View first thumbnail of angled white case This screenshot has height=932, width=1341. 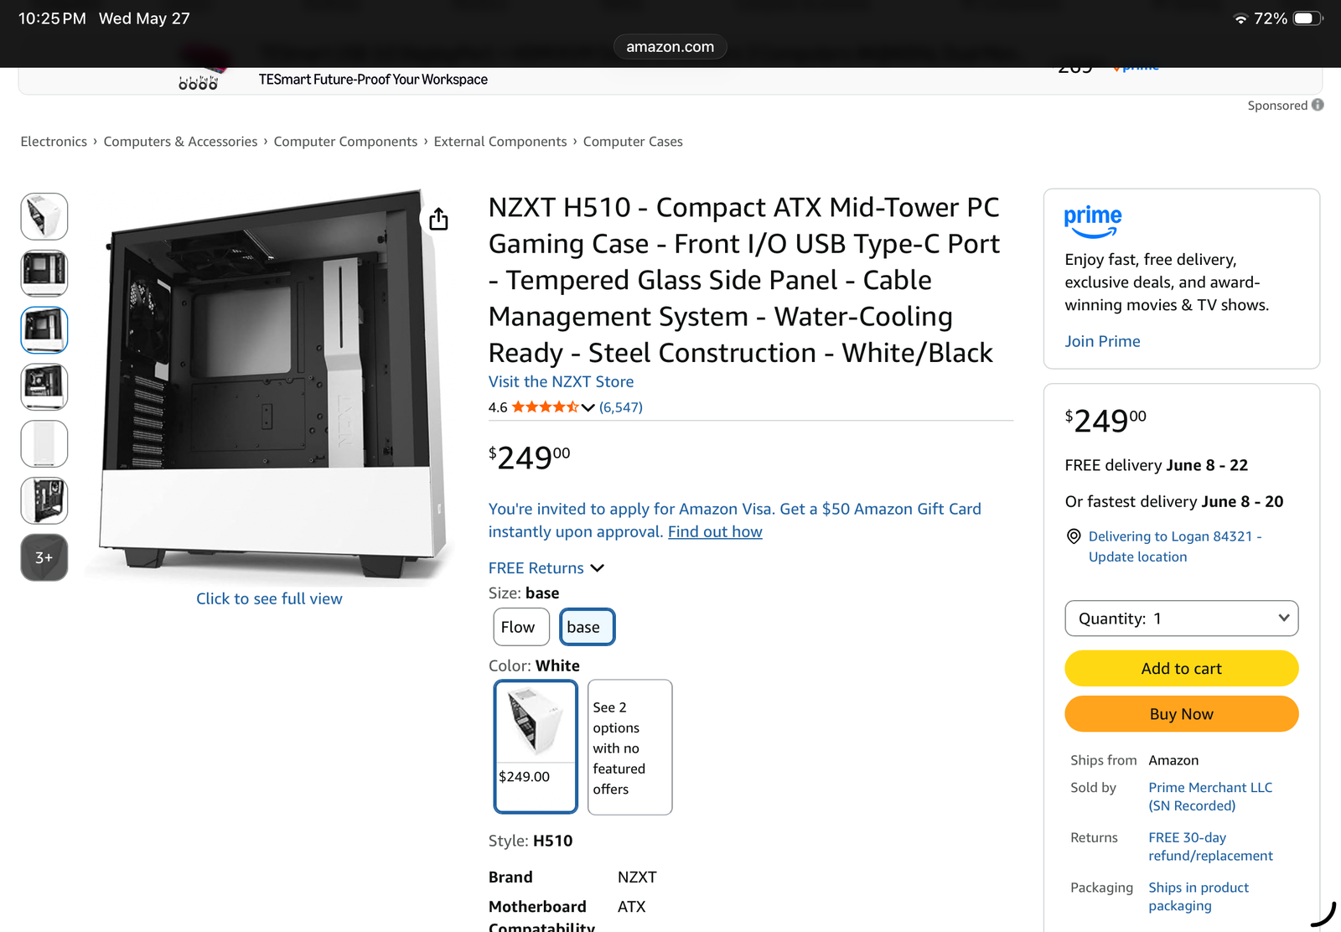(x=44, y=216)
